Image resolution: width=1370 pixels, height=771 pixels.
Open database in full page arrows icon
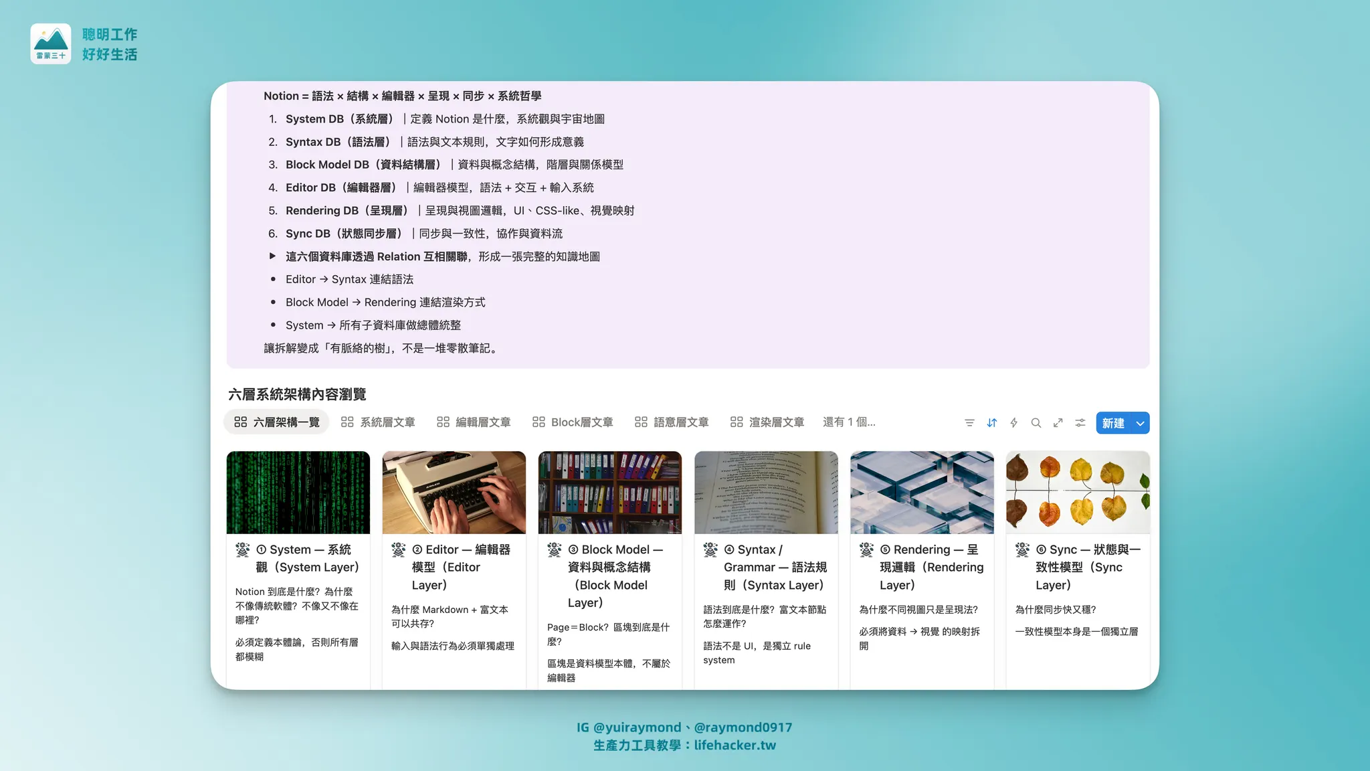click(1058, 423)
